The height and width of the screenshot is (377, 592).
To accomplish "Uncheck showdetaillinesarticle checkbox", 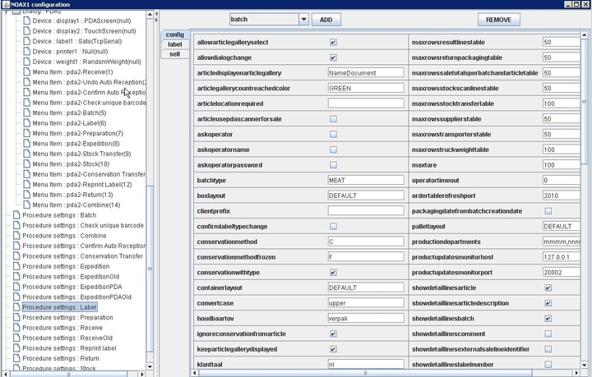I will click(x=548, y=287).
